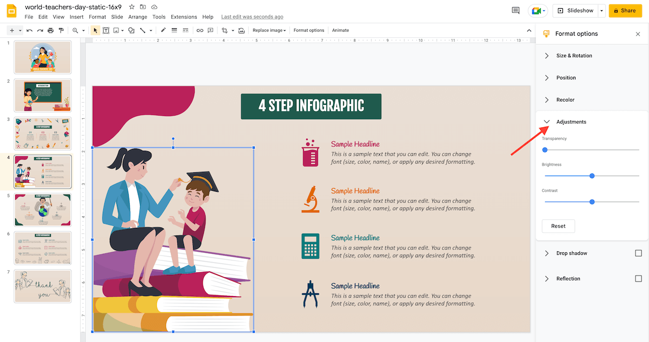Enable Reflection checkbox

pos(638,278)
